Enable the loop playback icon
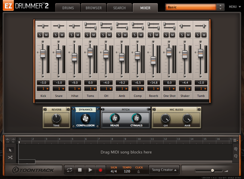Image resolution: width=244 pixels, height=179 pixels. 69,169
